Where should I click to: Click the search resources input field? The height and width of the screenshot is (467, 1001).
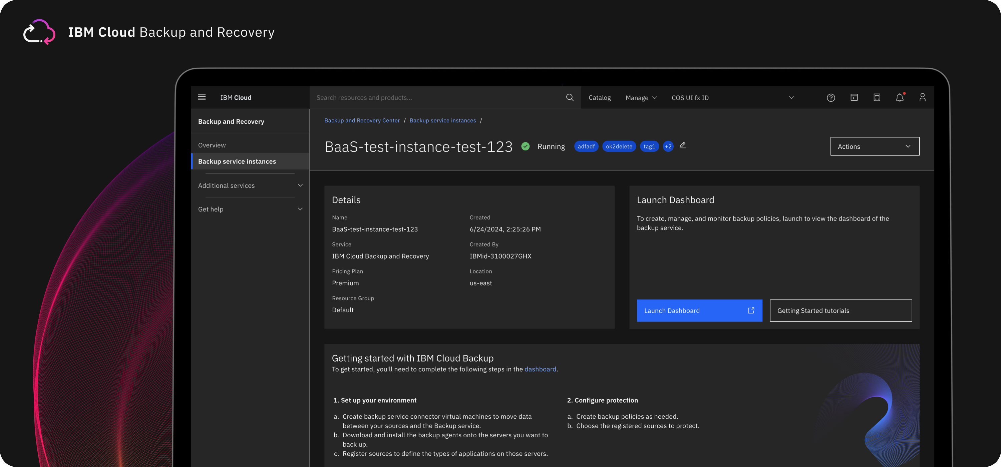427,97
